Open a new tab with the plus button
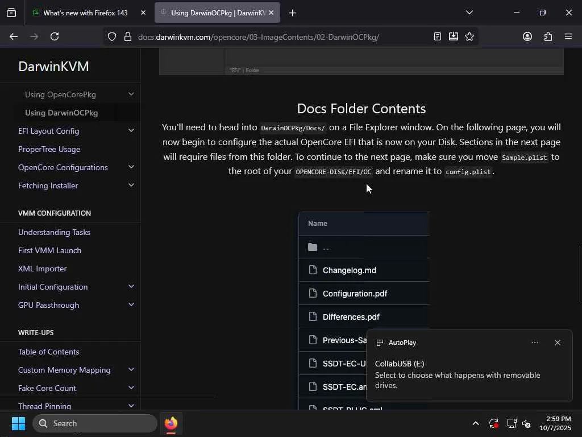 (x=293, y=13)
